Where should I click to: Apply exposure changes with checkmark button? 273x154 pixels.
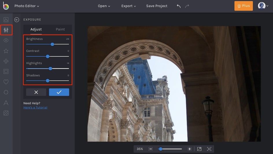[59, 92]
